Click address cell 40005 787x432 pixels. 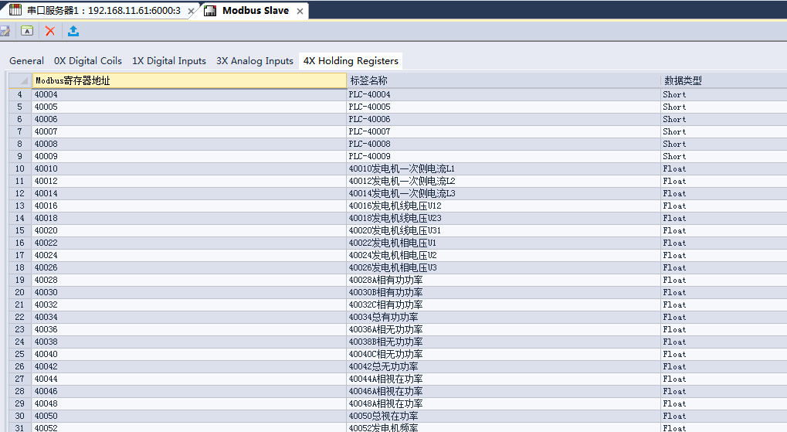(189, 107)
